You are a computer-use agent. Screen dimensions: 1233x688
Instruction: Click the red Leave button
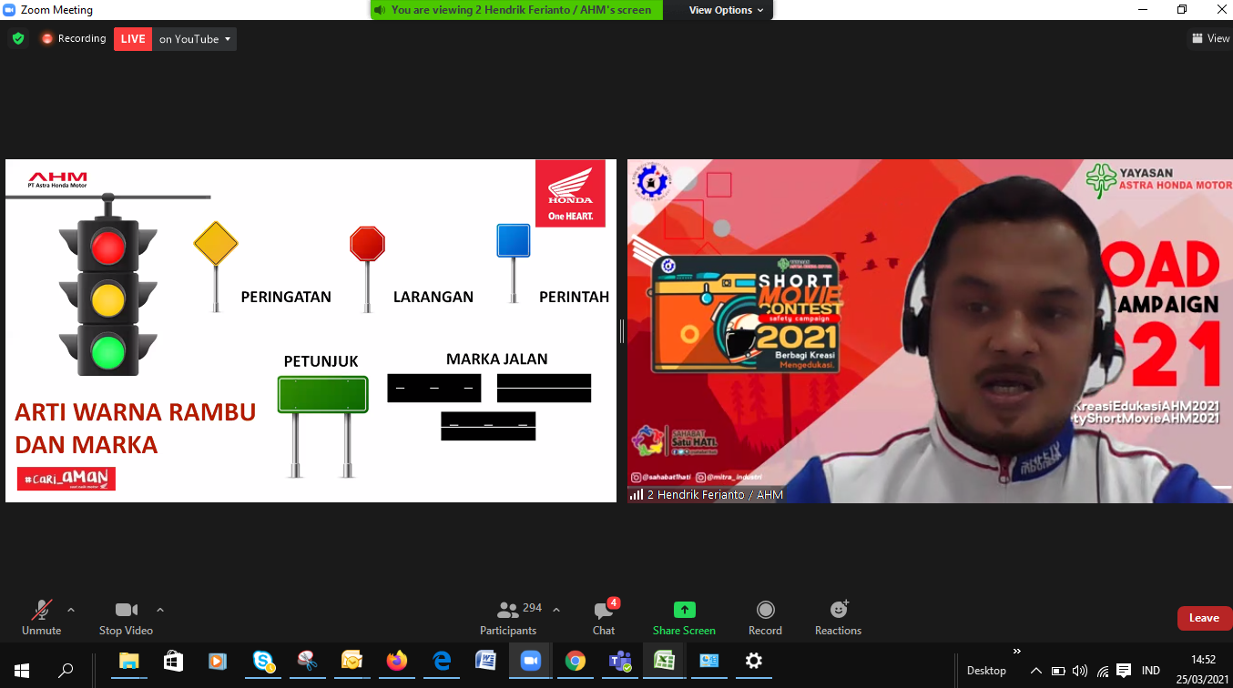(x=1203, y=618)
